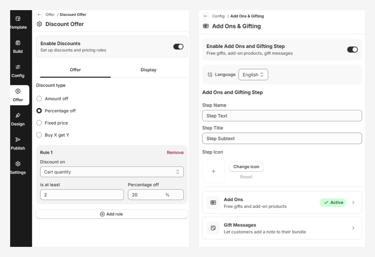Click the Reset link under Change icon
This screenshot has width=375, height=257.
[246, 177]
